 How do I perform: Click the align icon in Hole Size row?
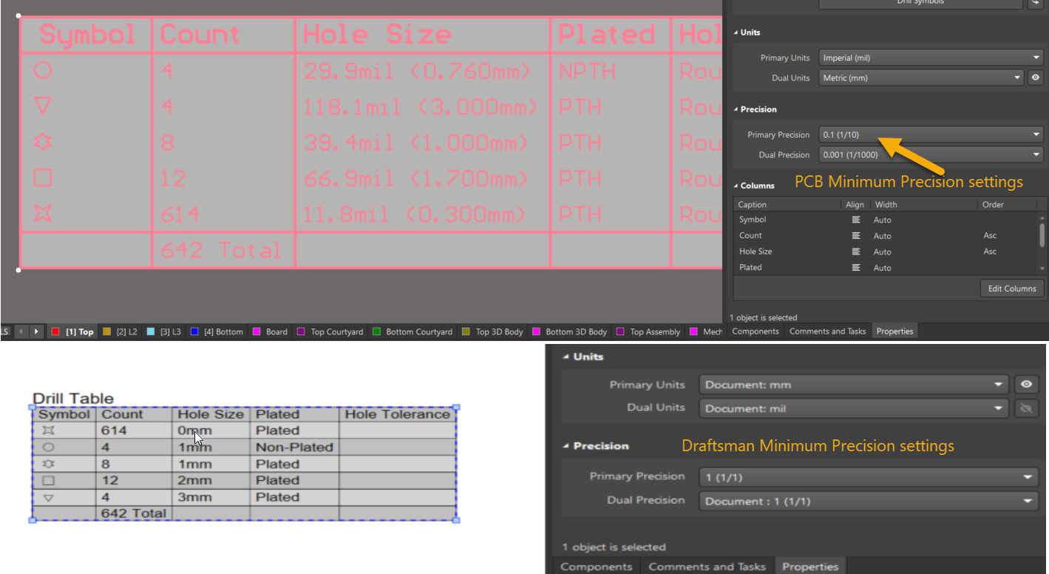click(x=856, y=251)
